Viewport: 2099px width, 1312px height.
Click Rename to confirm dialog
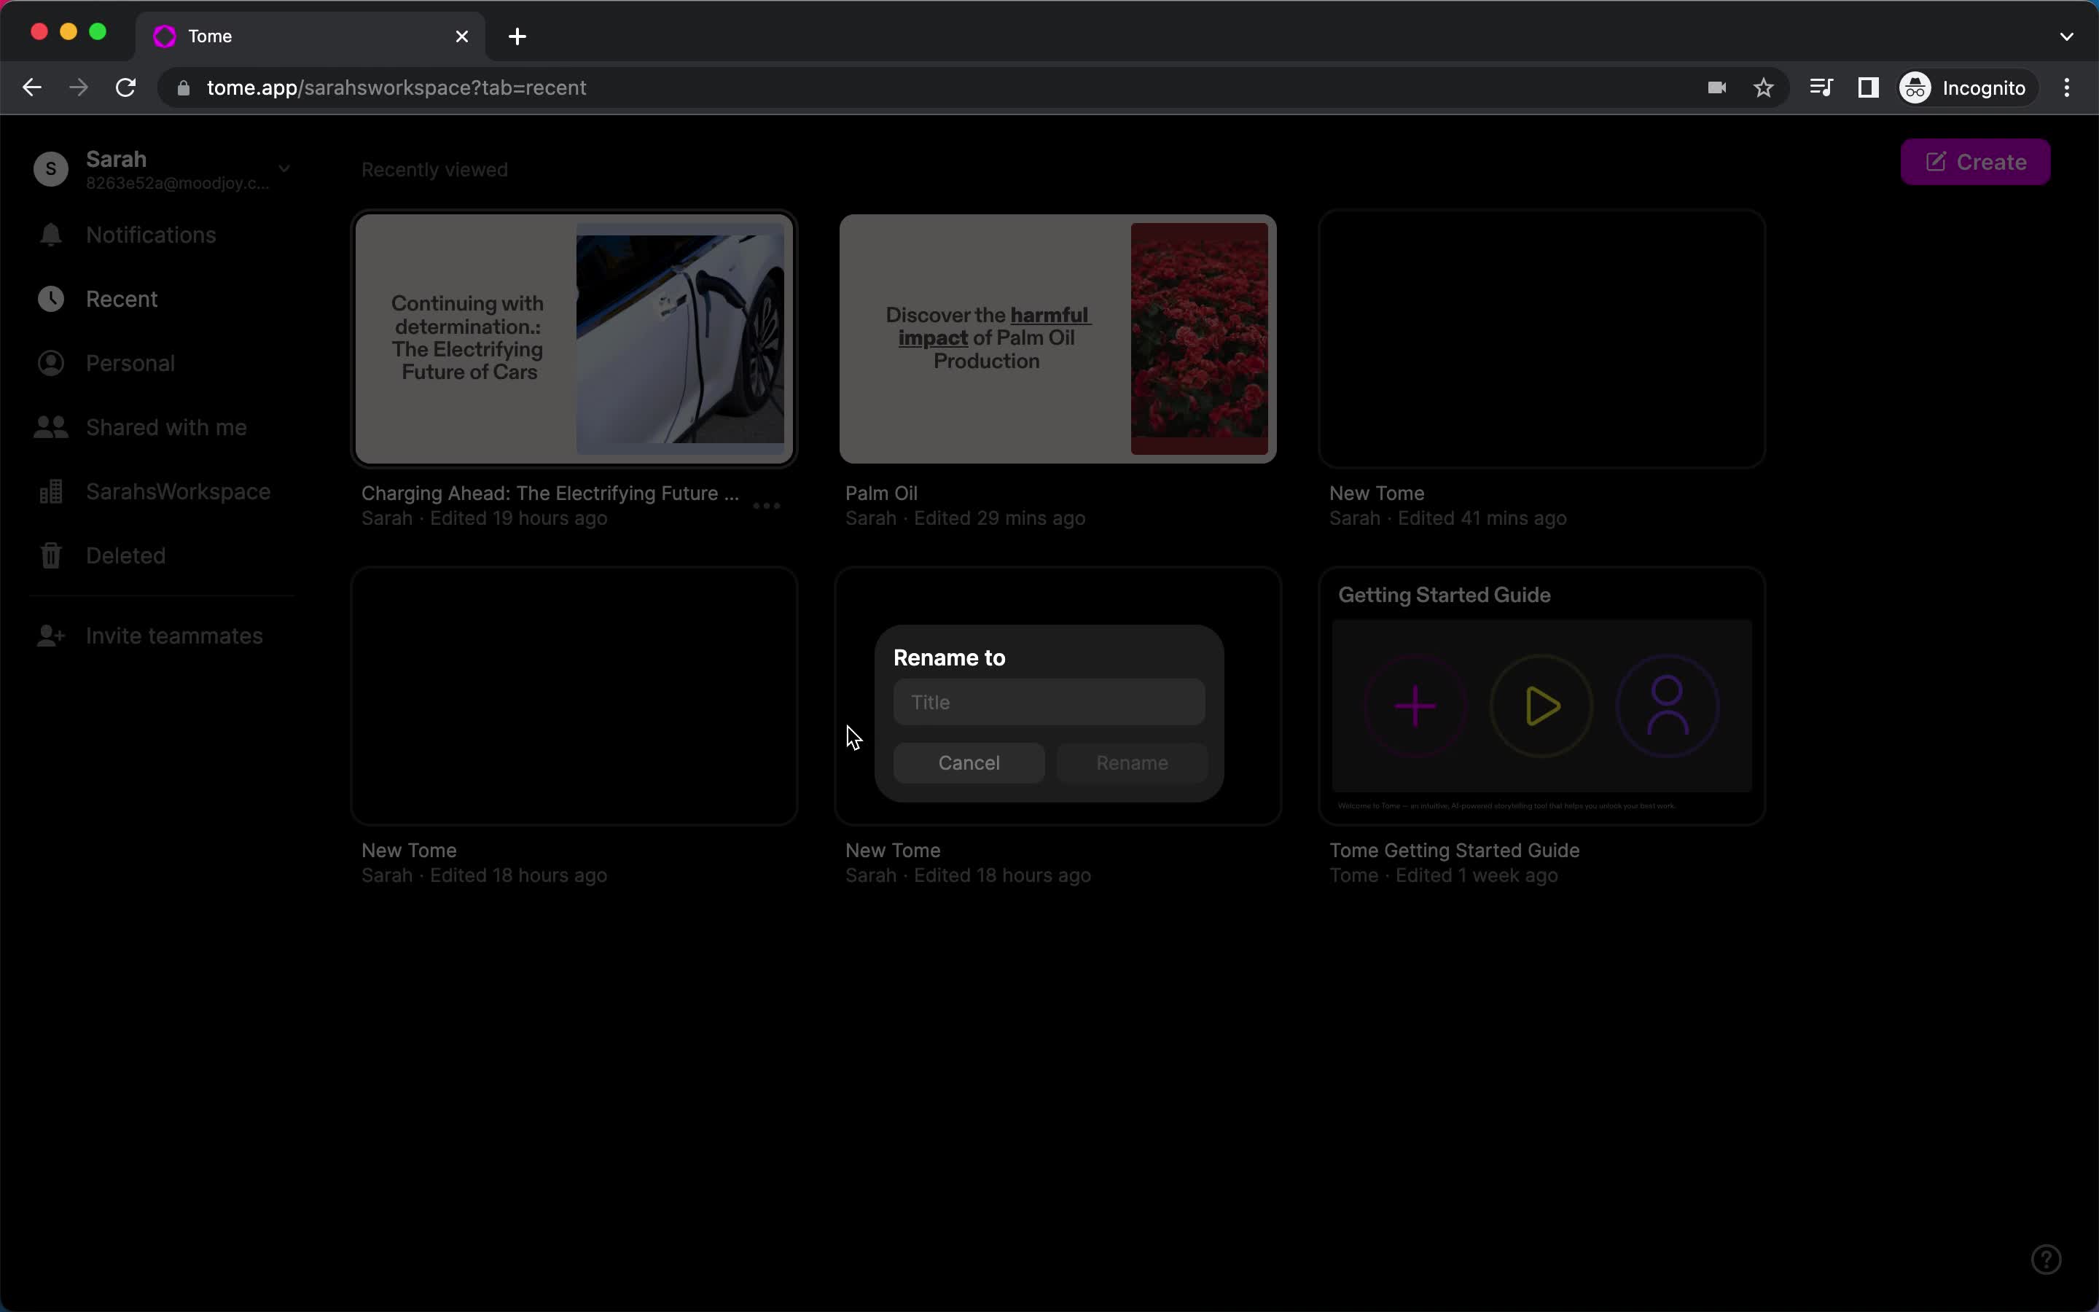(1132, 762)
